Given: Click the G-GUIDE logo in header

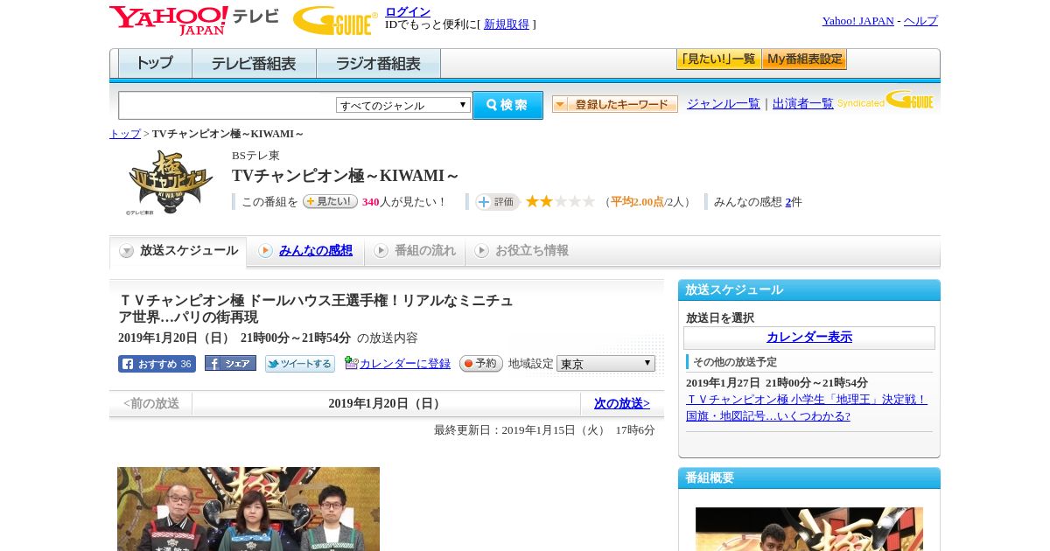Looking at the screenshot, I should tap(335, 21).
